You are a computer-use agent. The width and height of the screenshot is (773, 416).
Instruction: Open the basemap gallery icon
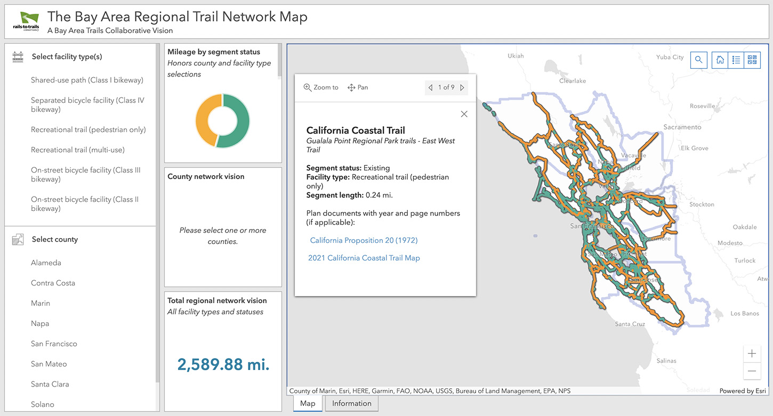pyautogui.click(x=752, y=60)
